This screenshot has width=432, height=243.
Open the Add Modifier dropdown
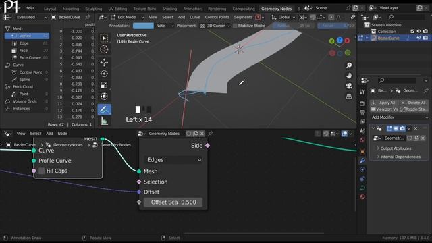point(399,117)
